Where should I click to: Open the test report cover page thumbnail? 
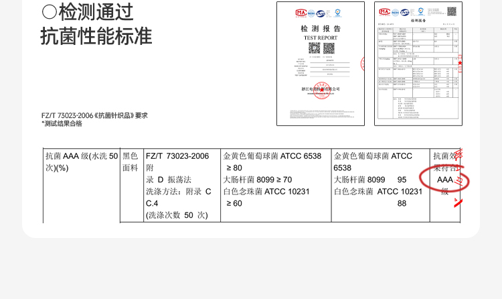pos(321,64)
